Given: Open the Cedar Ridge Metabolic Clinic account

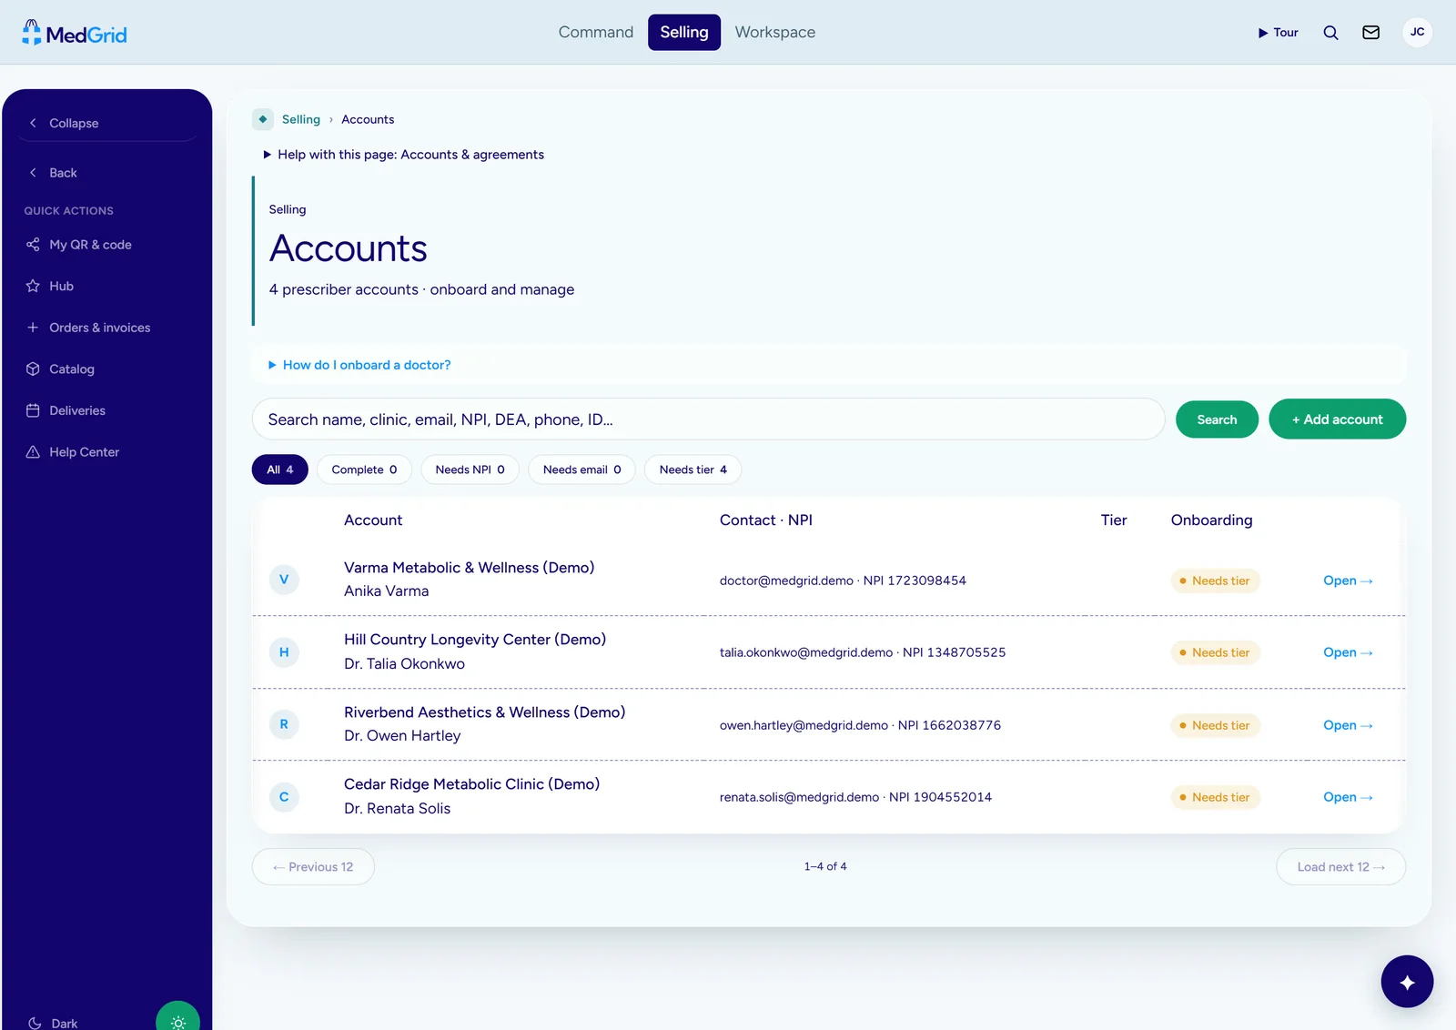Looking at the screenshot, I should tap(1348, 797).
